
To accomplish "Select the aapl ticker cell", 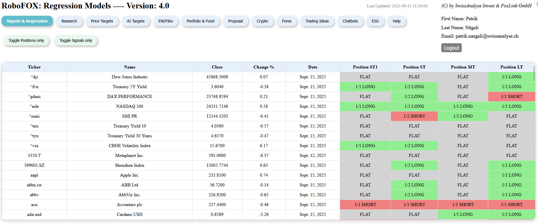I will coord(34,175).
